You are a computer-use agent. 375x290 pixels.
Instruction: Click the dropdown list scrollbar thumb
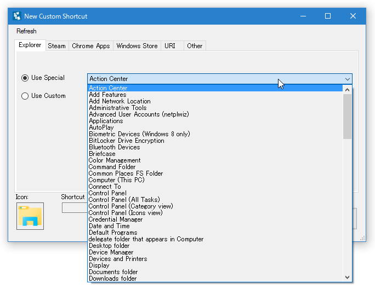pos(347,117)
